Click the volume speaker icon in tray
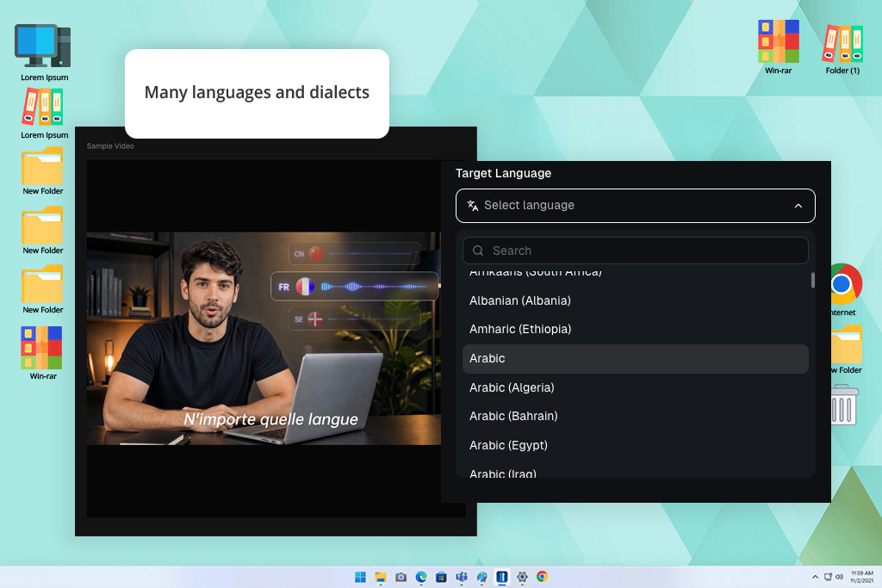 point(839,577)
